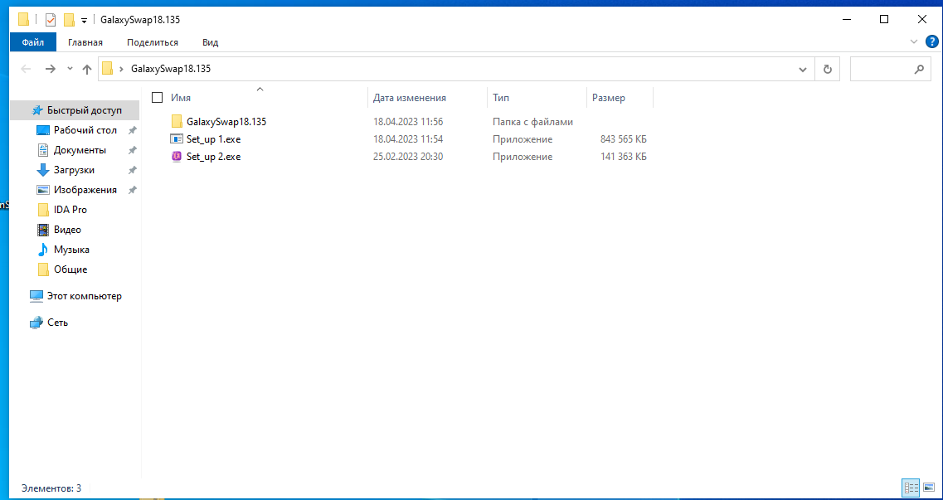Viewport: 943px width, 500px height.
Task: Click the folder icon in the address bar
Action: click(x=108, y=69)
